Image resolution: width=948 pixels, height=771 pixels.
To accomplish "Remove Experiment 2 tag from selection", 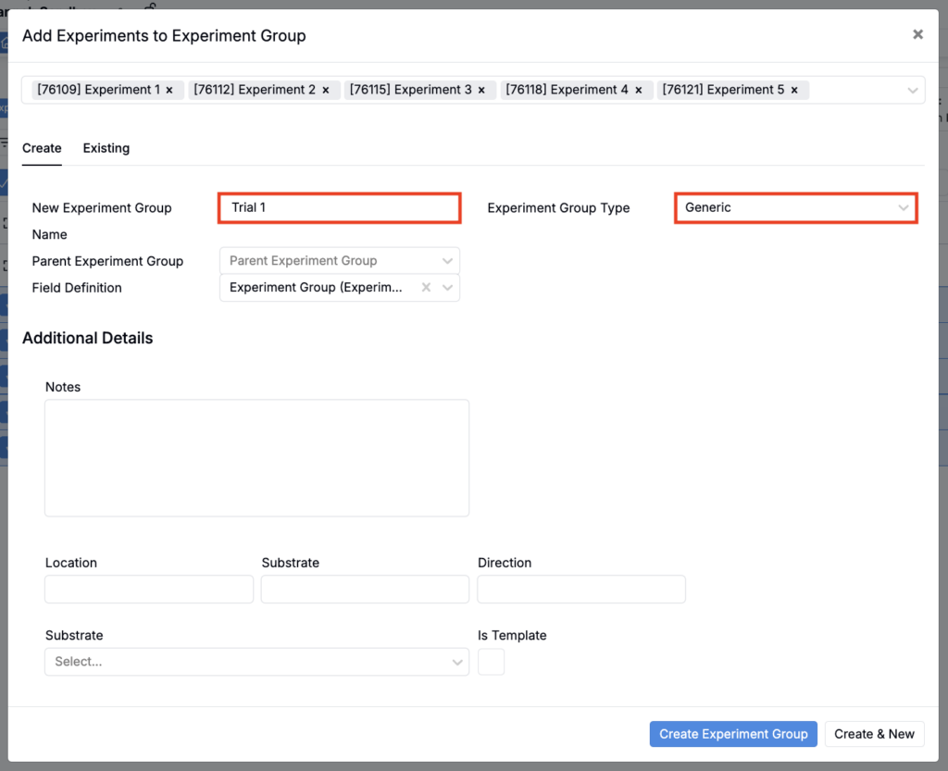I will tap(326, 90).
